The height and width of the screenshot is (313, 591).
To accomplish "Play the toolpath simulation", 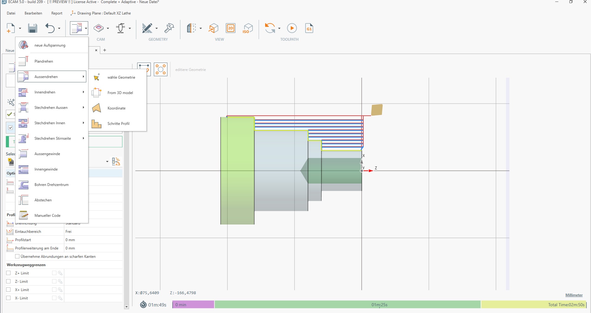I will pyautogui.click(x=292, y=28).
